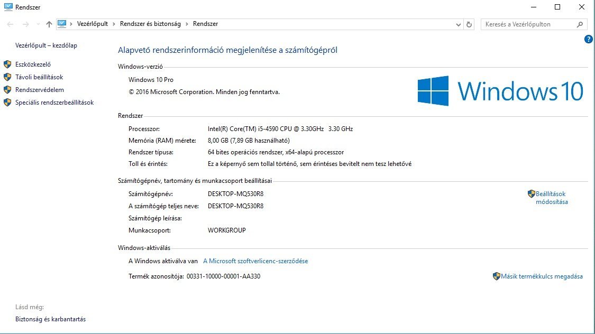This screenshot has width=595, height=334.
Task: Click processor value Intel(R) Core(TM) i5-4590
Action: click(280, 129)
